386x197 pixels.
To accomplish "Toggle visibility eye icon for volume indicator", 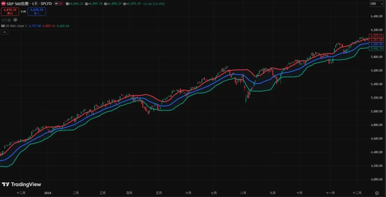I will (15, 20).
